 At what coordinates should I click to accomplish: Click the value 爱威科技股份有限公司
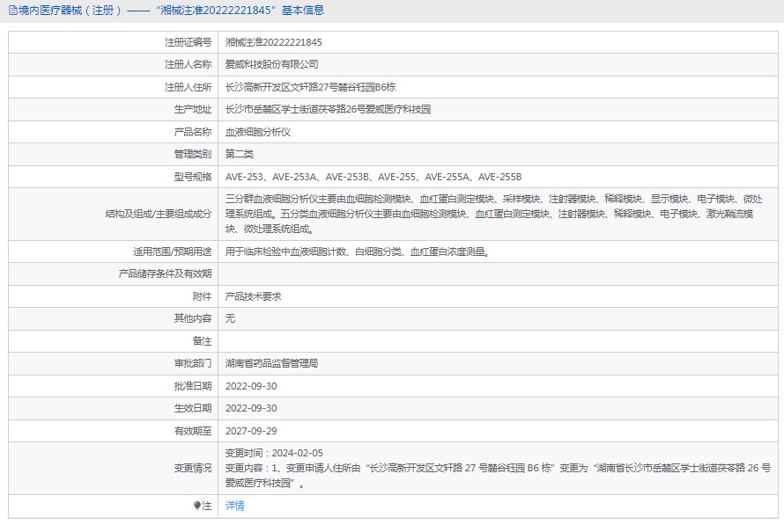point(271,64)
